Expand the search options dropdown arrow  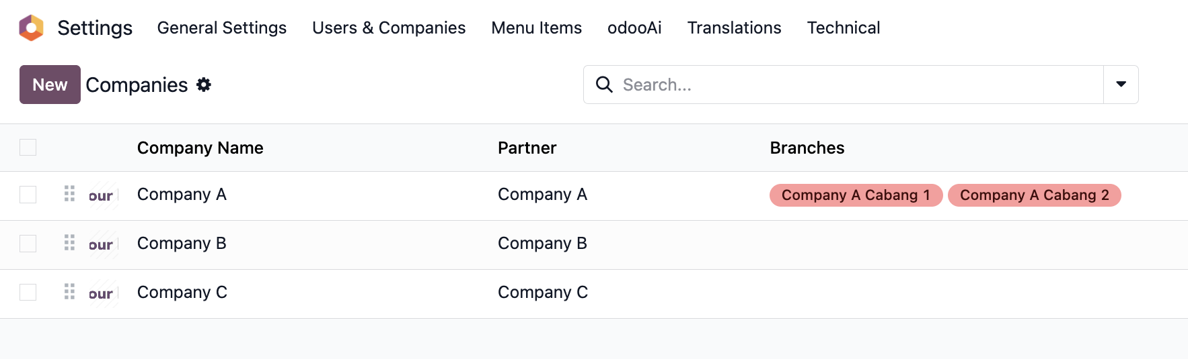(x=1121, y=85)
